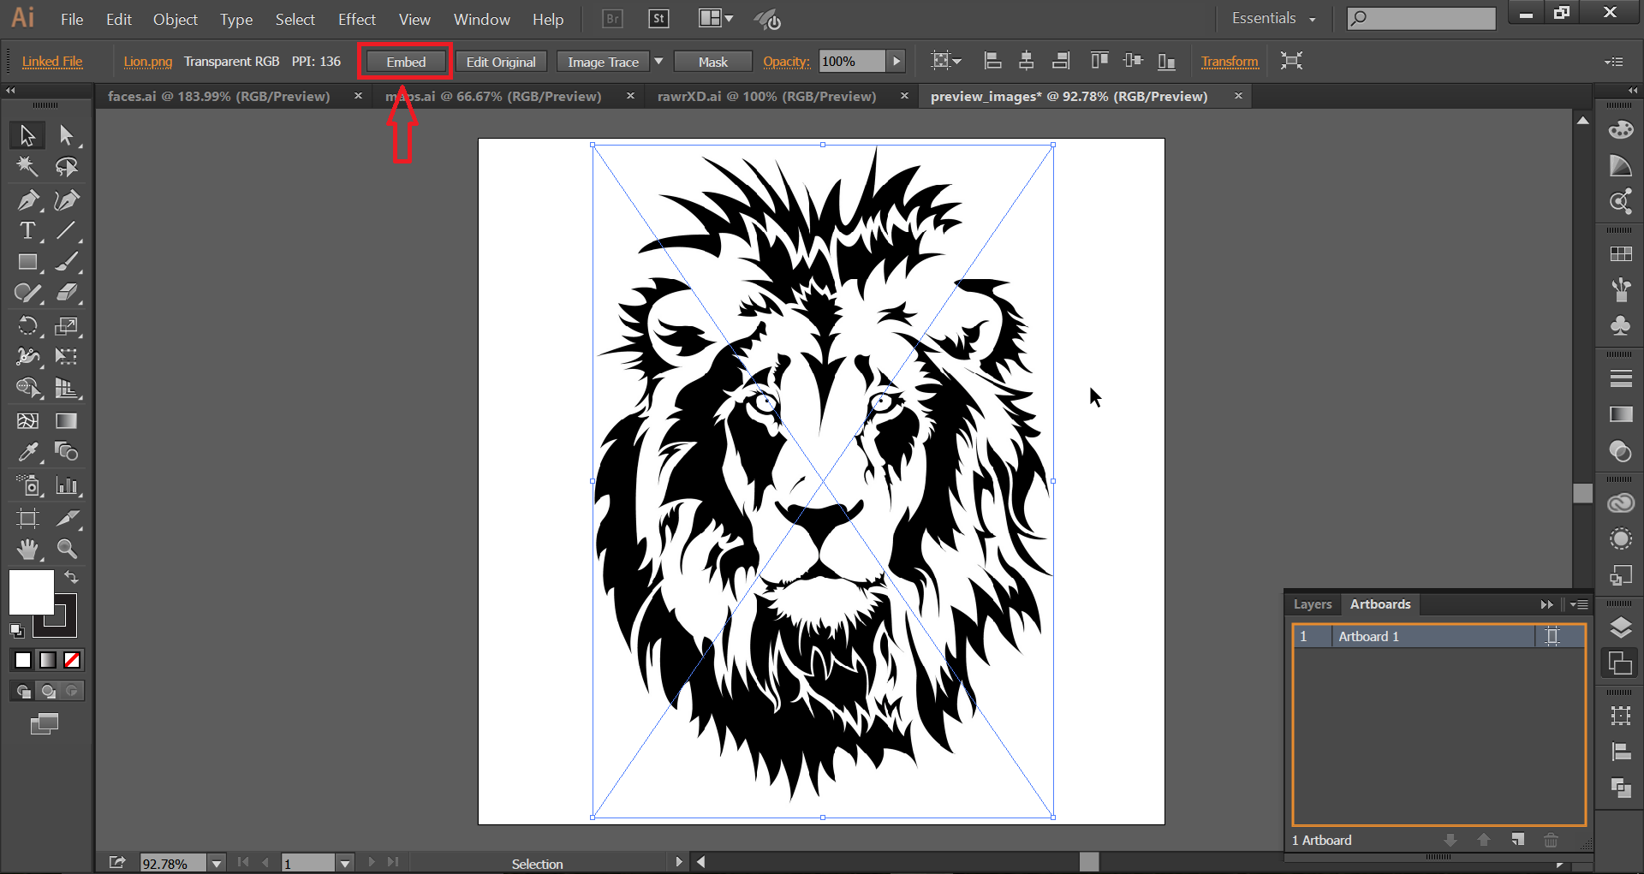Click the search field in menu bar
1644x874 pixels.
1421,18
